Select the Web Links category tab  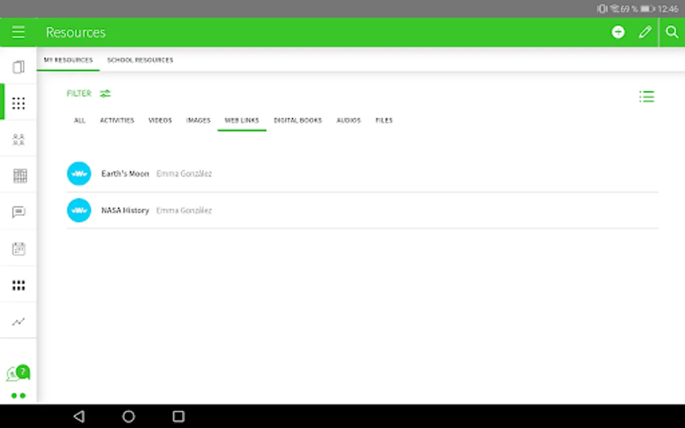point(242,120)
